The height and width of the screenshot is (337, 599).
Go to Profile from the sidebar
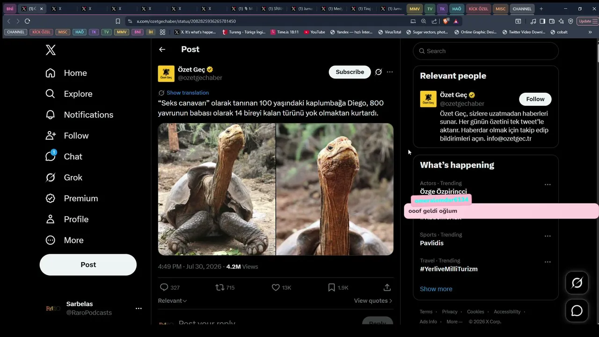tap(66, 219)
